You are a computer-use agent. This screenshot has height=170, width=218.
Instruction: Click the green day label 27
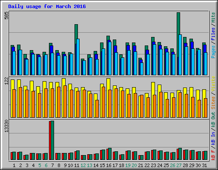179,165
